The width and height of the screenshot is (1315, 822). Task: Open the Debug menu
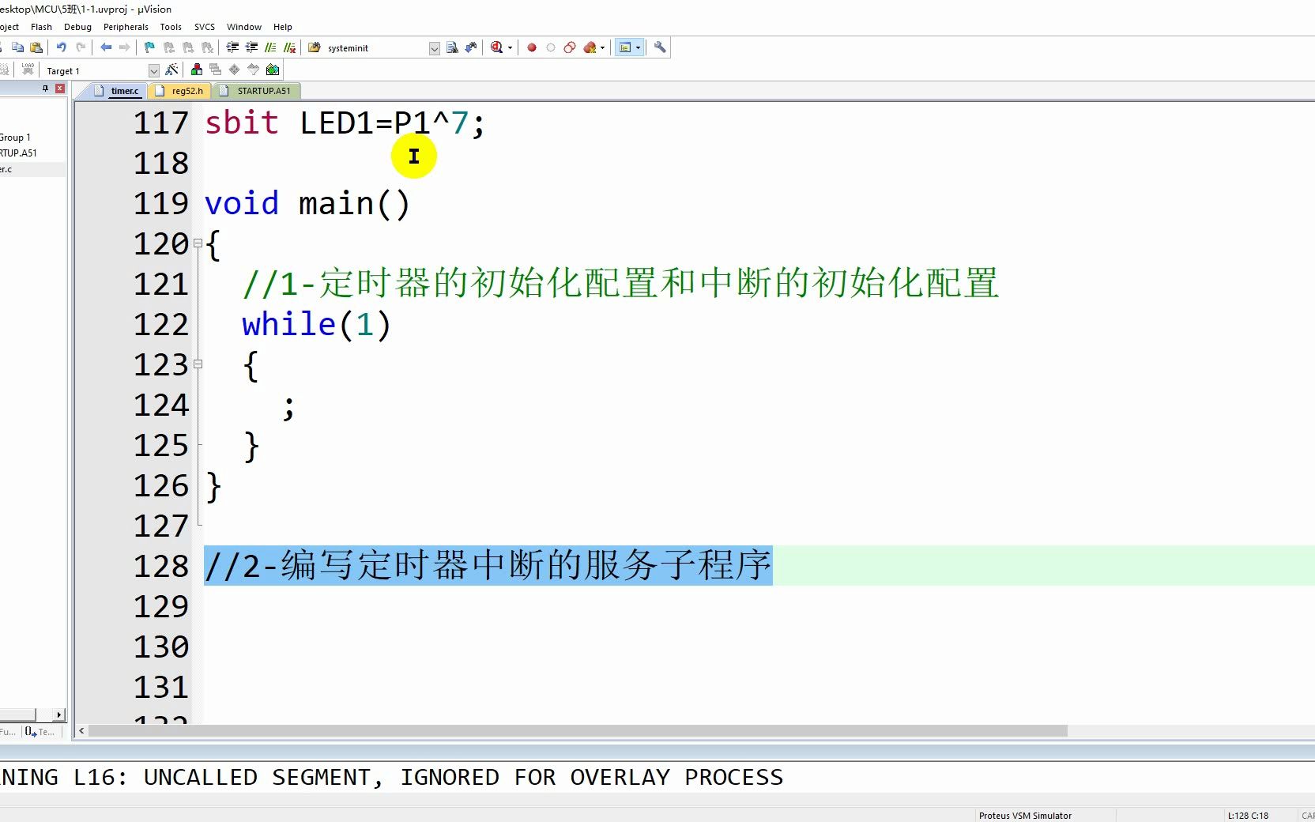click(x=77, y=27)
